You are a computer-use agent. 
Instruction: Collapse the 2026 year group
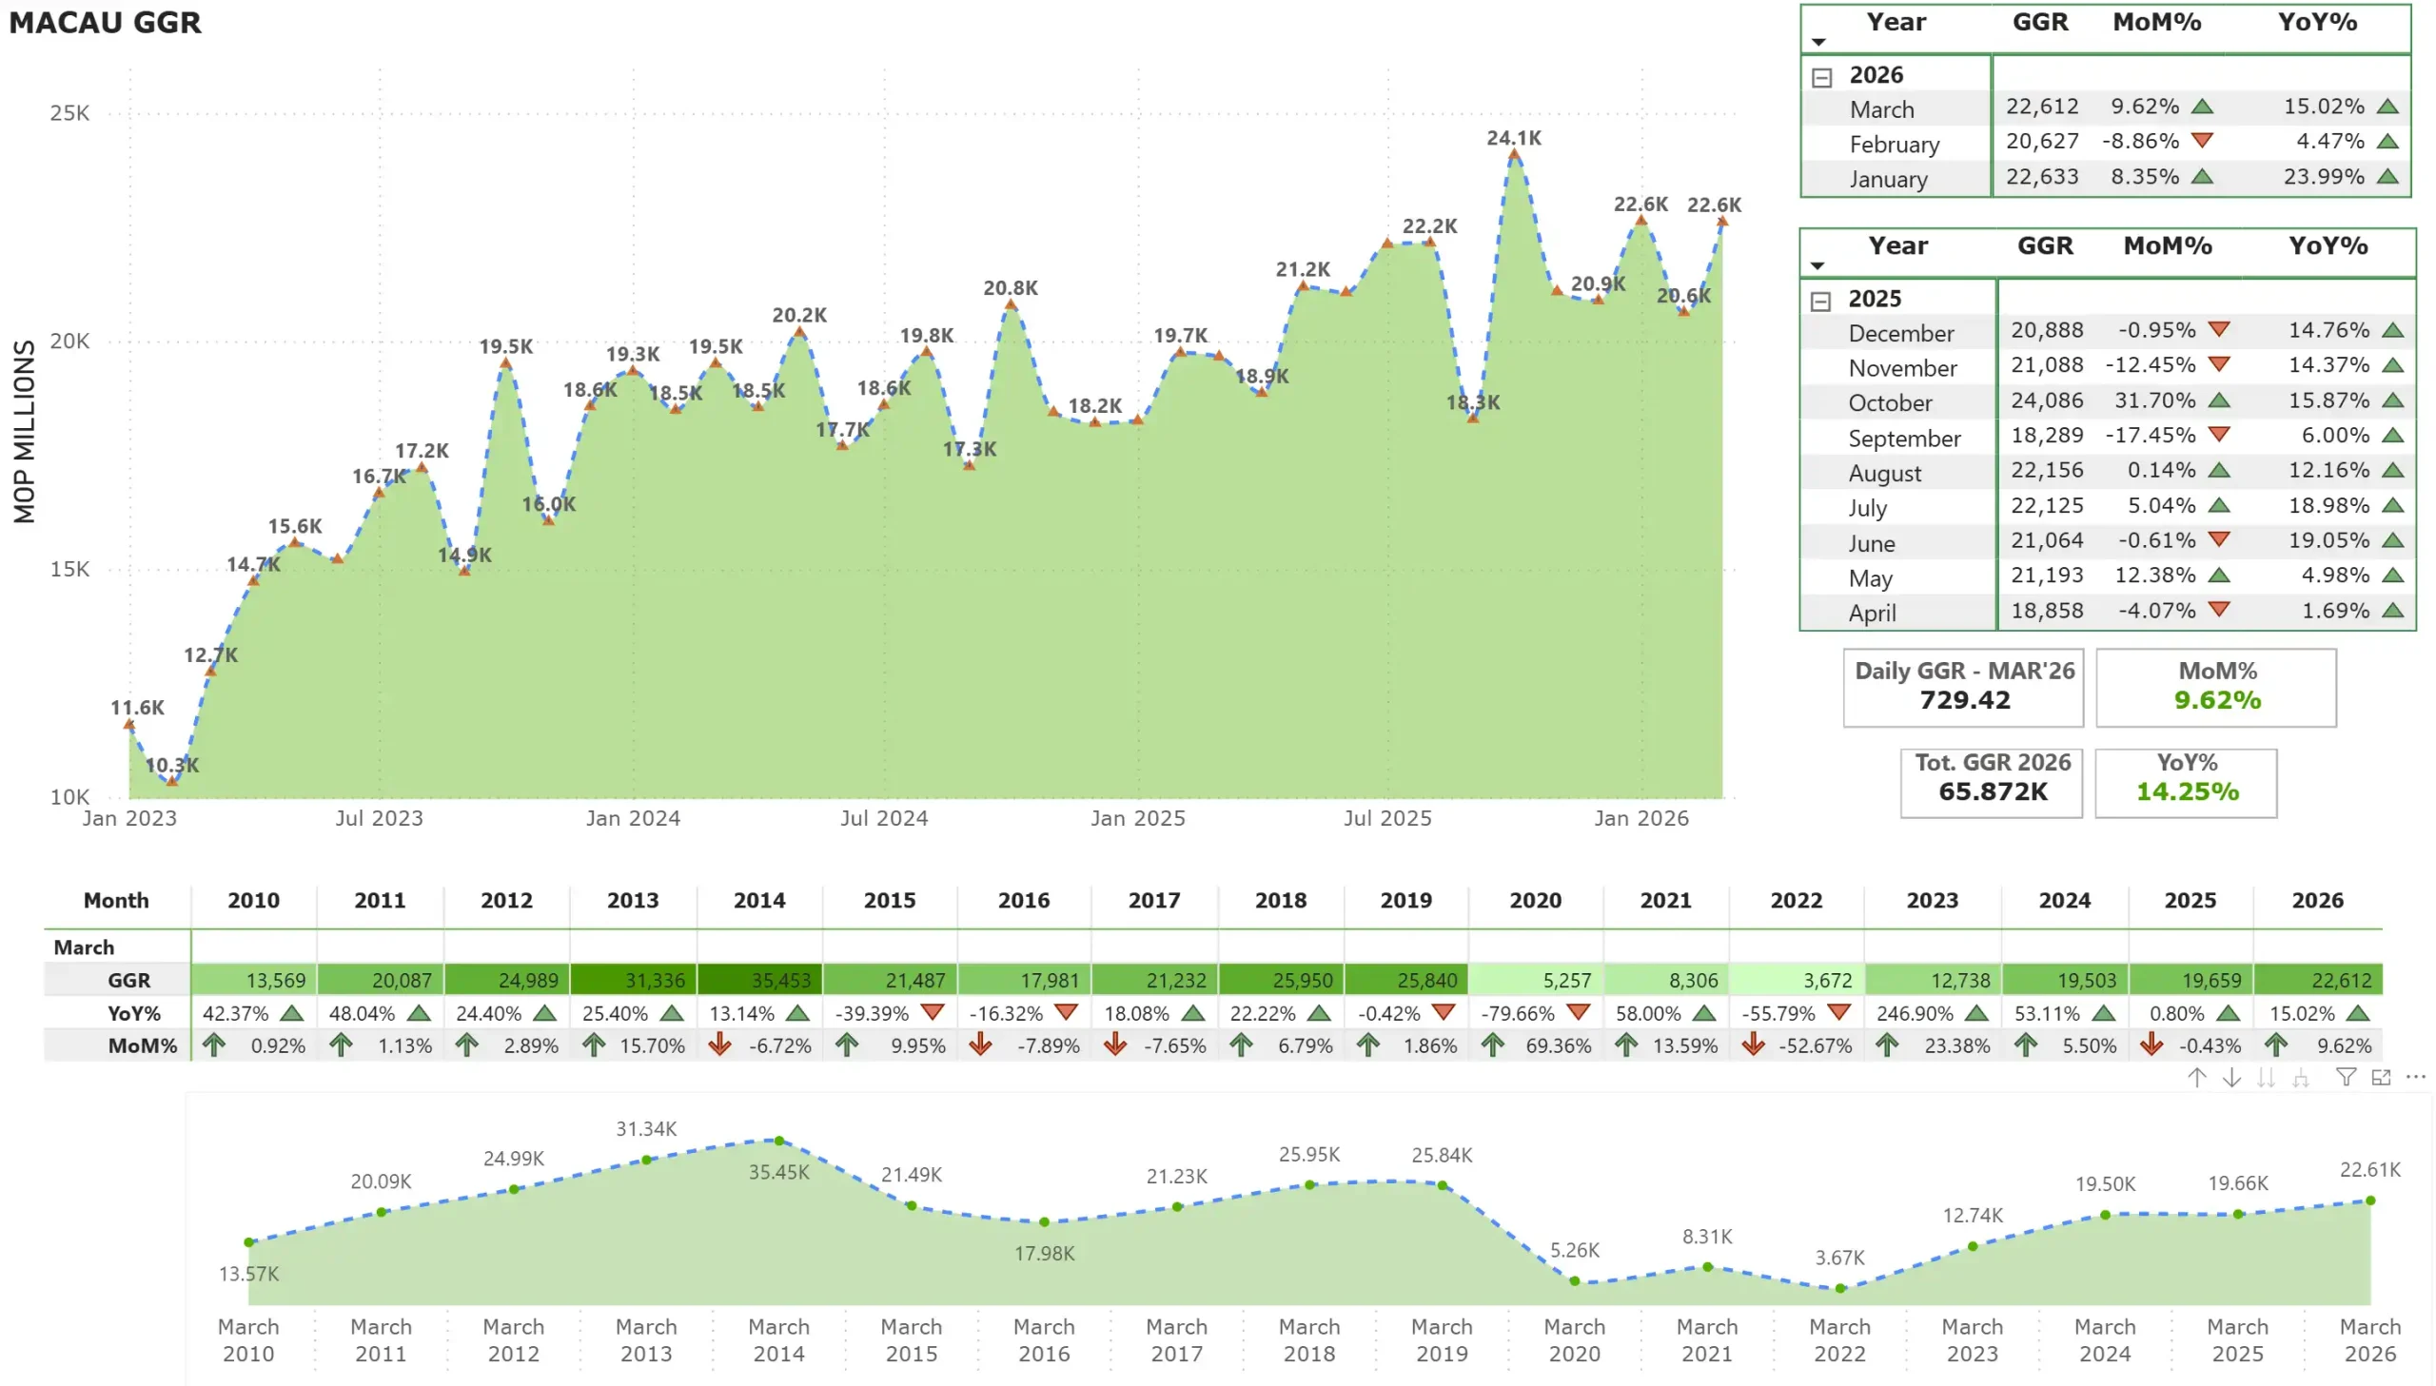(1821, 77)
